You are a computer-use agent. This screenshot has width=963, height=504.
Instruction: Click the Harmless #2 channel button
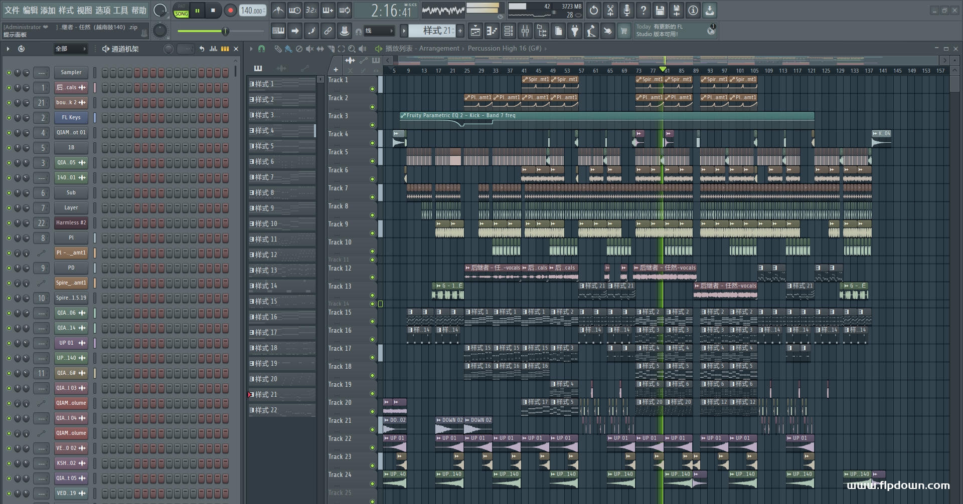71,223
